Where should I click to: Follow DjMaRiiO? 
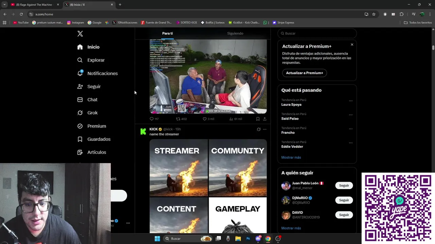point(344,200)
